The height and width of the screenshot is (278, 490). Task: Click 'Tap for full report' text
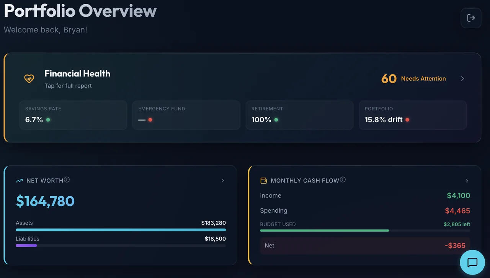click(68, 86)
